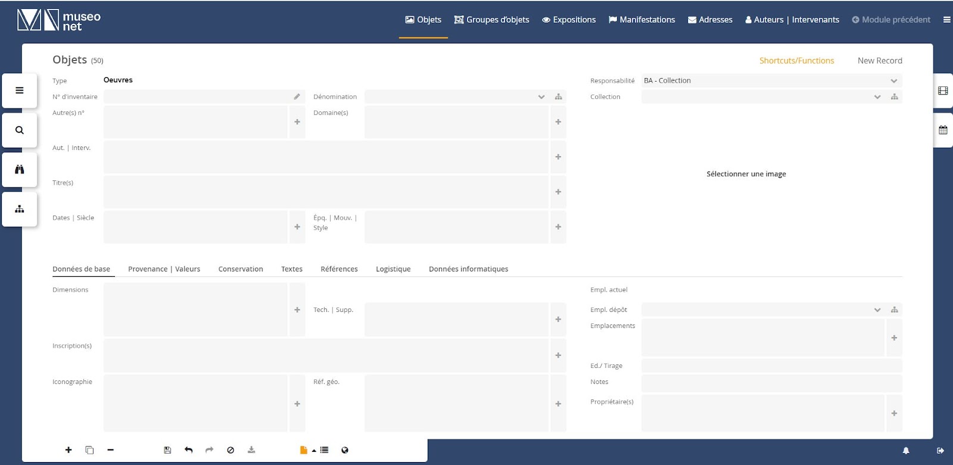Viewport: 953px width, 465px height.
Task: Expand the Responsabilité dropdown
Action: [893, 81]
